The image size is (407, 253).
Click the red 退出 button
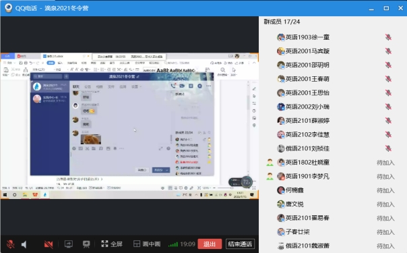210,244
